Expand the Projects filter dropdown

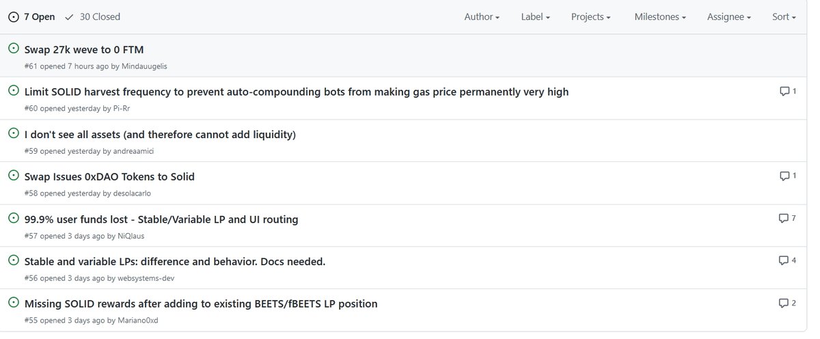point(591,16)
